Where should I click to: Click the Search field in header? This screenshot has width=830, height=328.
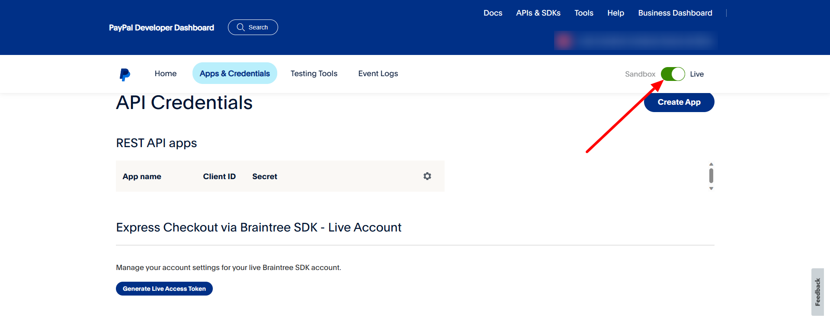click(253, 27)
